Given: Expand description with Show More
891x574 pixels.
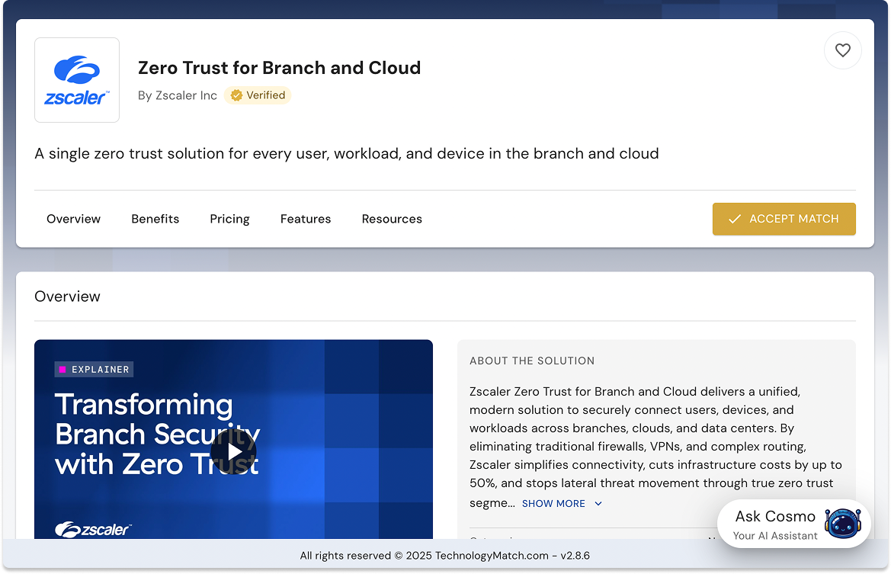Looking at the screenshot, I should (562, 504).
